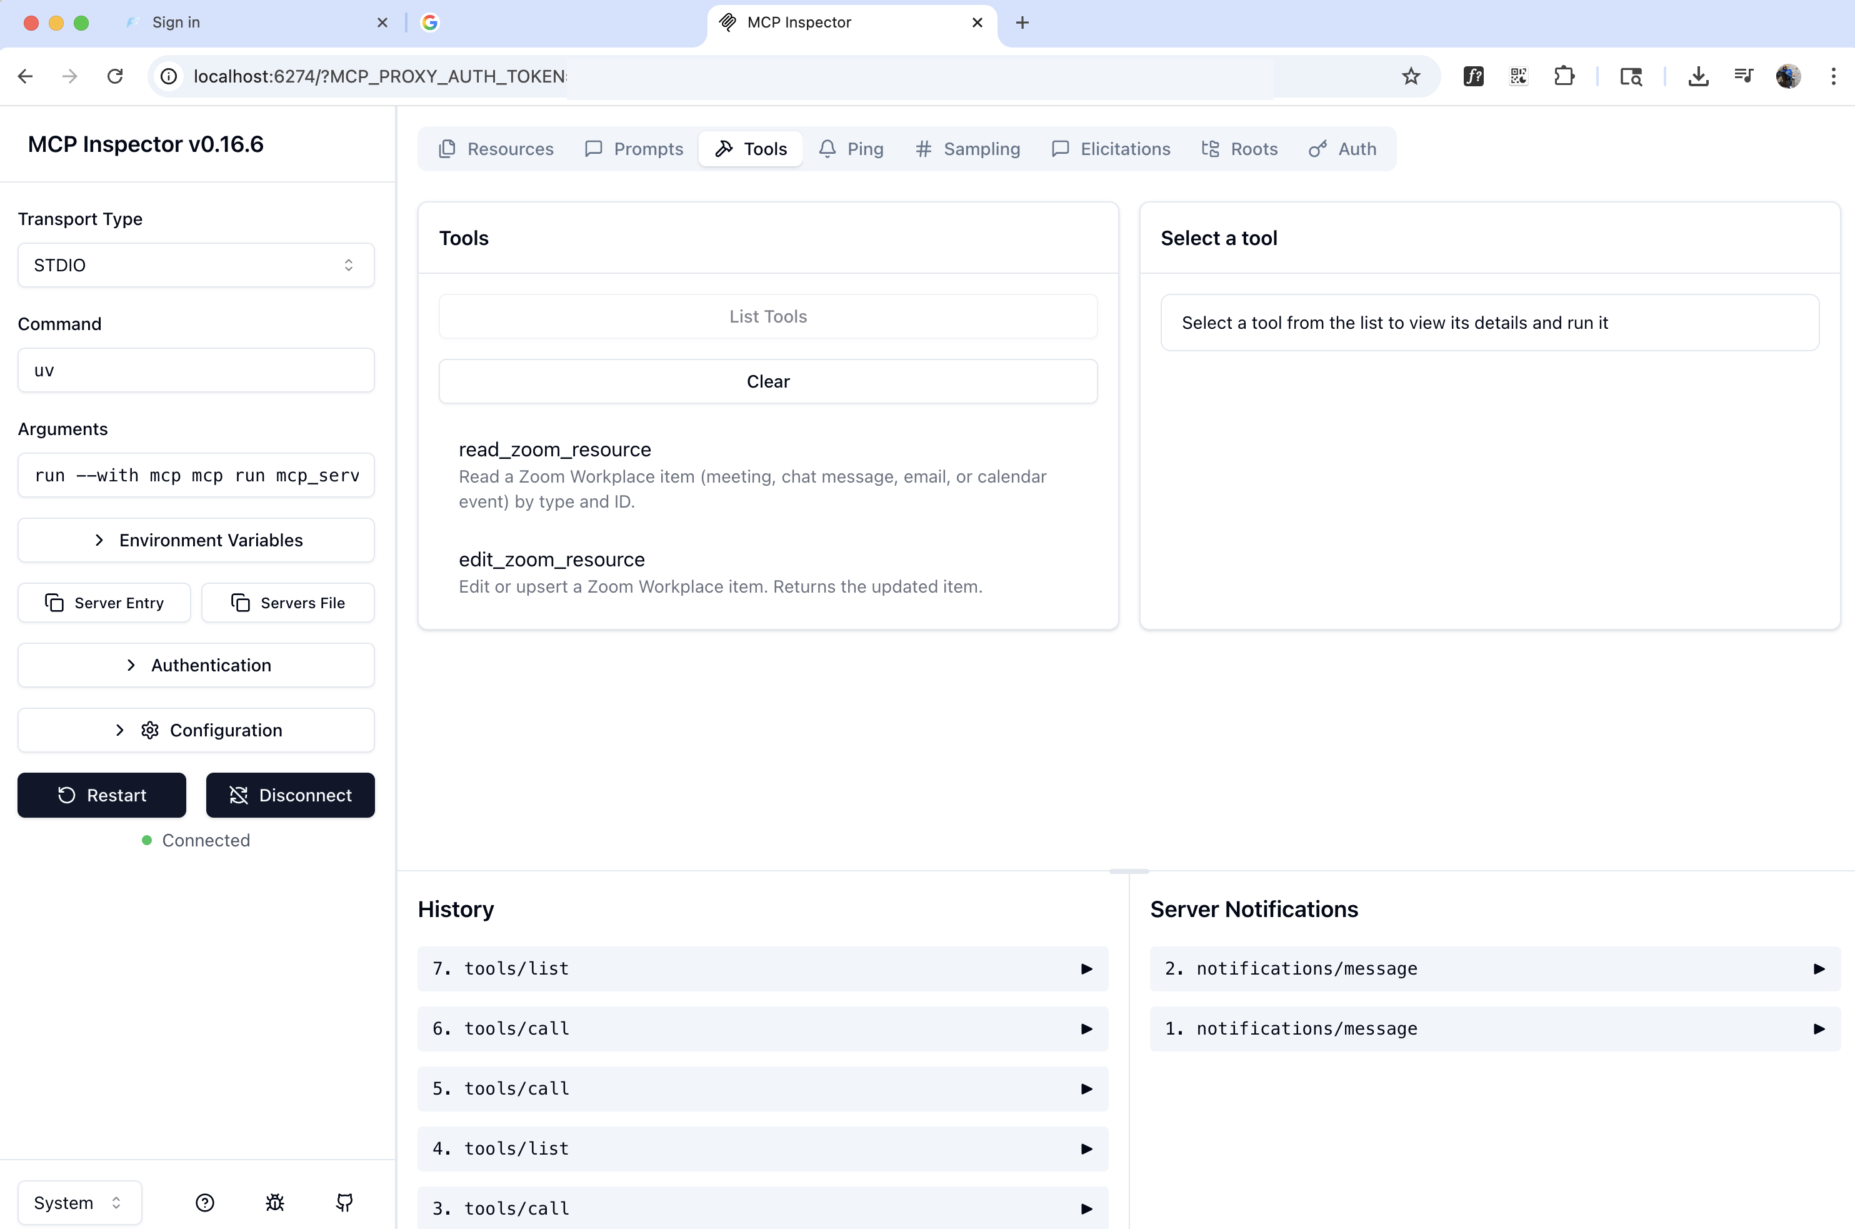
Task: Open the extensions puzzle icon
Action: (1564, 76)
